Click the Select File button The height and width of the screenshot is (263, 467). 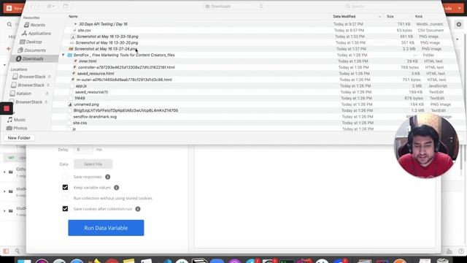[93, 164]
